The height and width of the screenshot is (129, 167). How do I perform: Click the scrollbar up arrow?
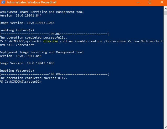(x=165, y=9)
